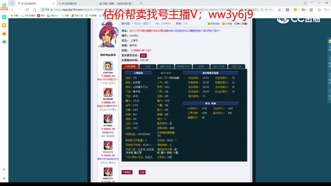Open recommended item 37111173 avatar
Viewport: 331px width, 186px height.
(108, 145)
